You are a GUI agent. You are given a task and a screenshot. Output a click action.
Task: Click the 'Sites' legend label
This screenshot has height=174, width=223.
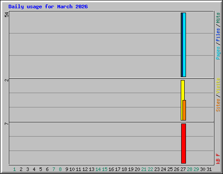click(x=218, y=105)
